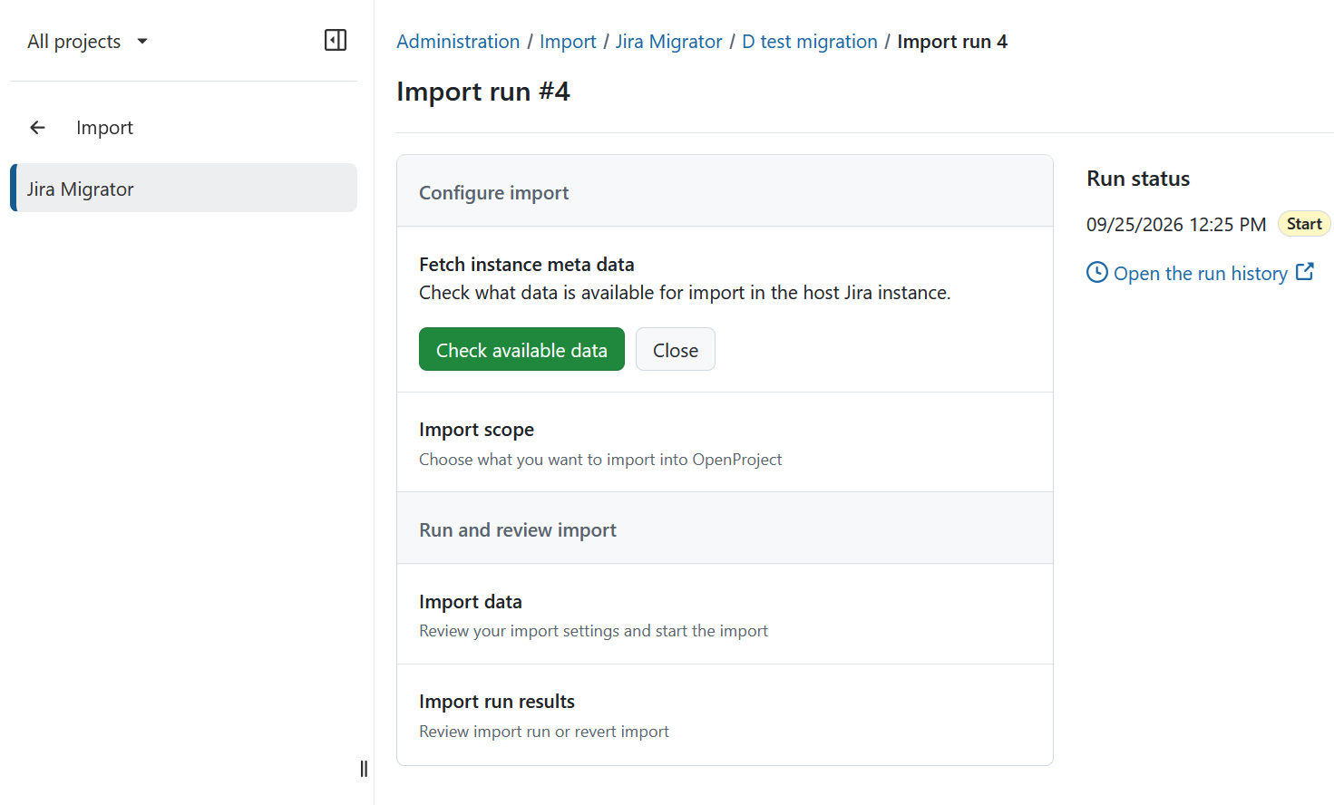Open the Administration breadcrumb link

(458, 42)
